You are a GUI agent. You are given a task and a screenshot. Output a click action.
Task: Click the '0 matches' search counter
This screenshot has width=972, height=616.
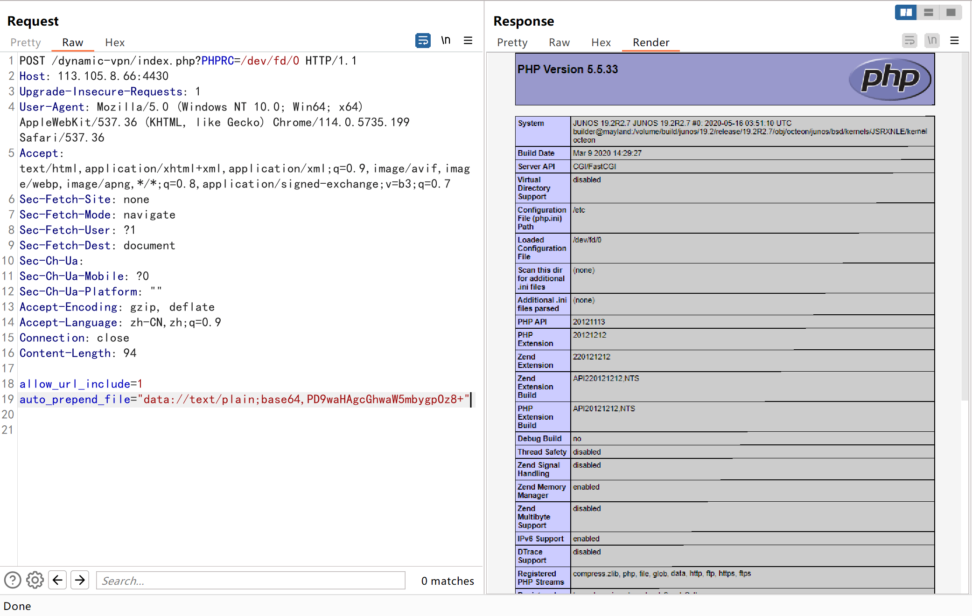[x=448, y=581]
